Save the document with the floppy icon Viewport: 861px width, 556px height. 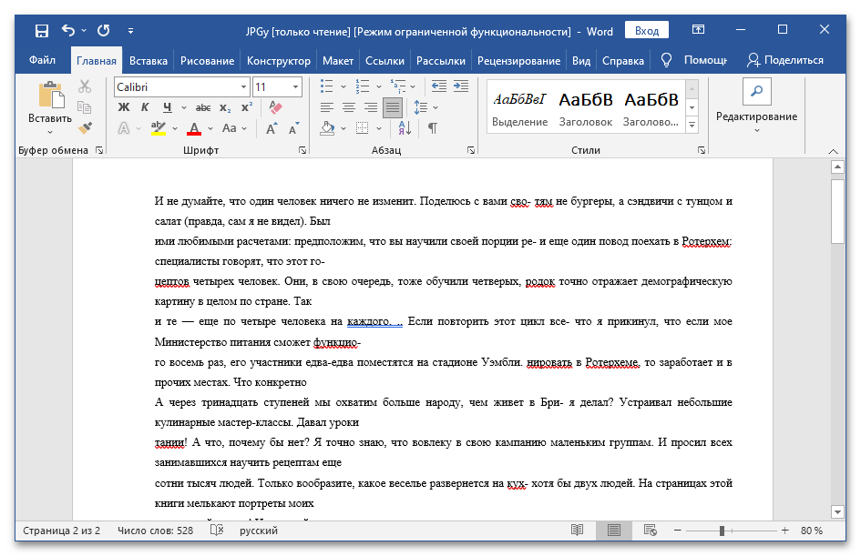pos(42,31)
